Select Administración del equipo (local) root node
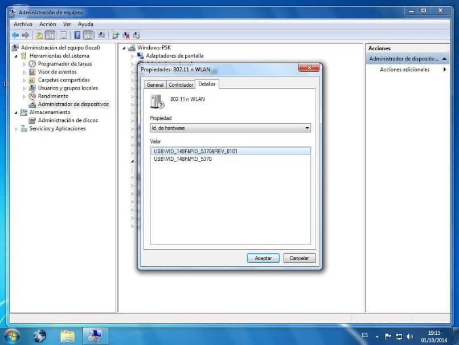Screen dimensions: 459x345 tap(60, 47)
